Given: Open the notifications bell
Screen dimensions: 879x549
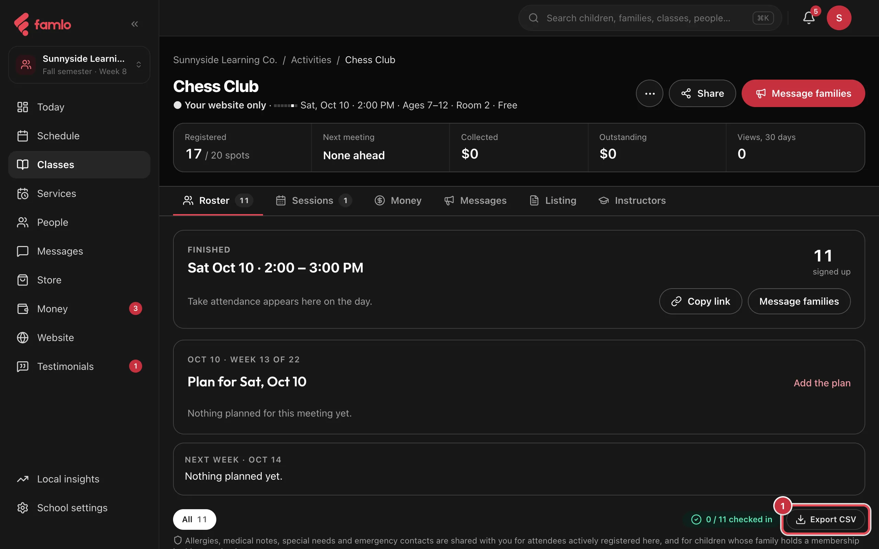Looking at the screenshot, I should [809, 18].
